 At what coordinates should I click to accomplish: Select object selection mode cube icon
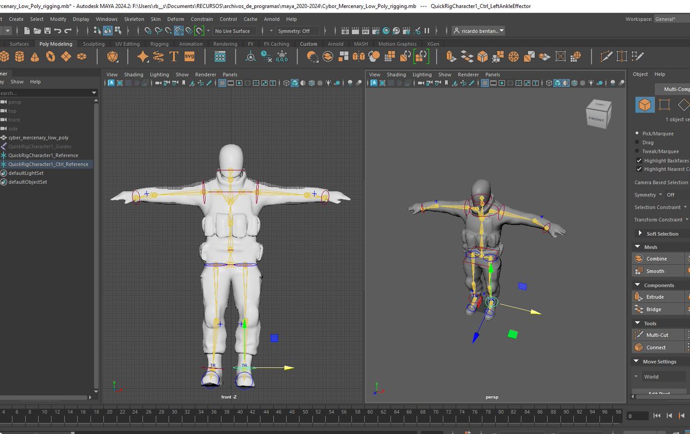click(644, 105)
